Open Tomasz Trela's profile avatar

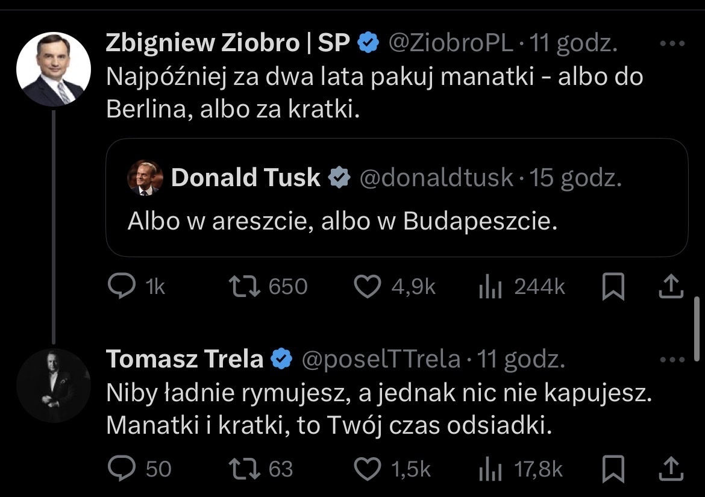point(54,385)
